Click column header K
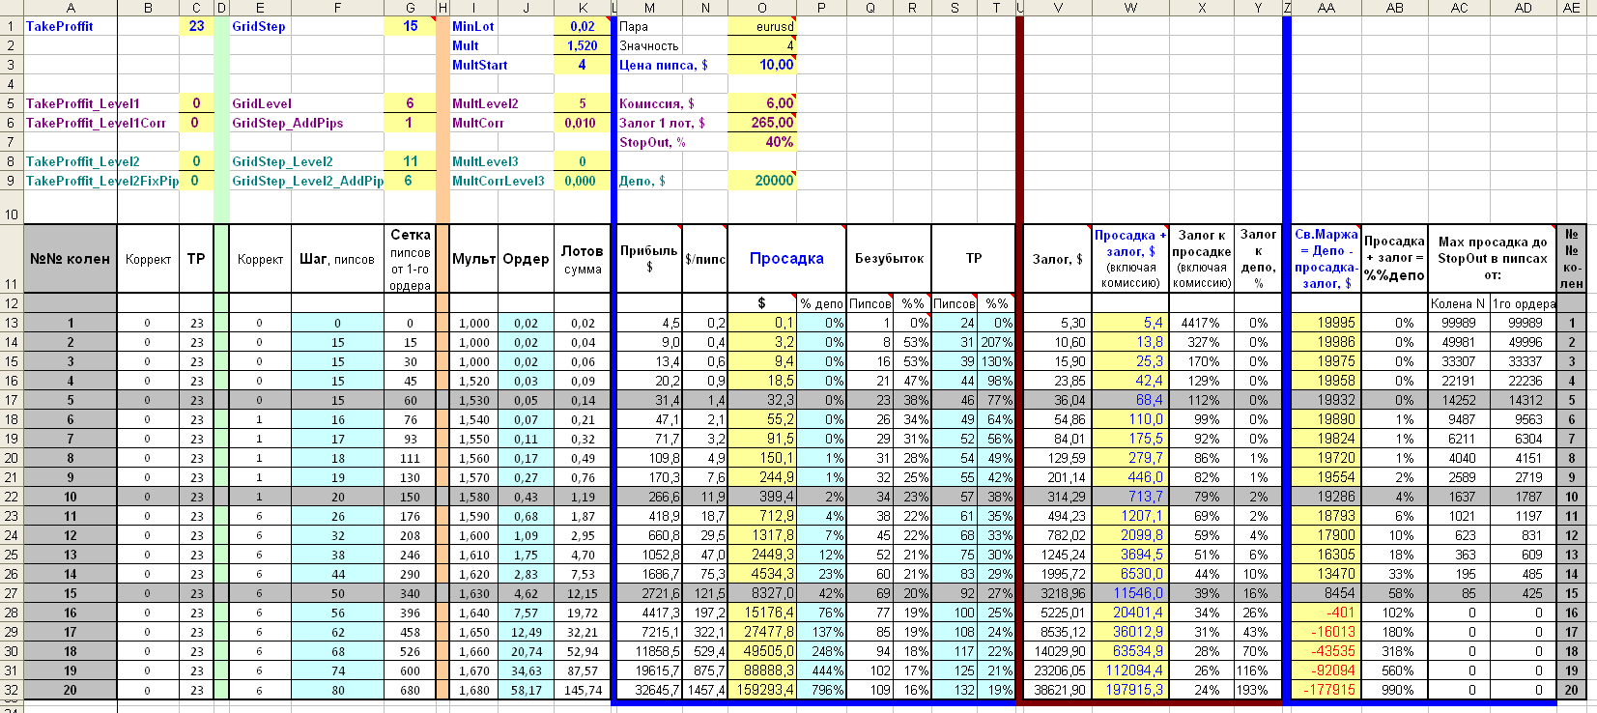 pyautogui.click(x=583, y=8)
